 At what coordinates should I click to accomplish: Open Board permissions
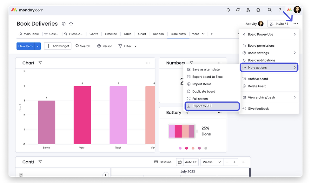[258, 46]
